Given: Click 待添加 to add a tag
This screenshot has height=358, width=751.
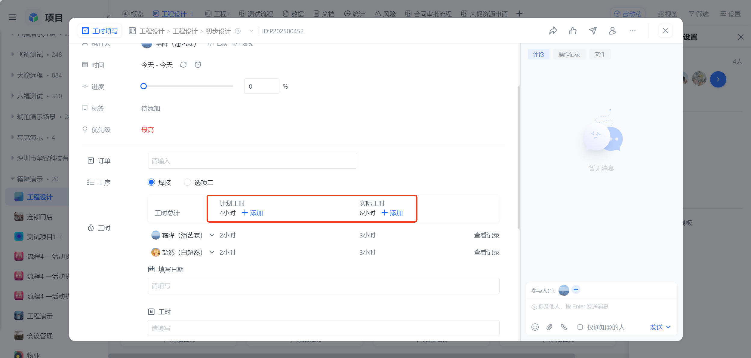Looking at the screenshot, I should [x=151, y=108].
